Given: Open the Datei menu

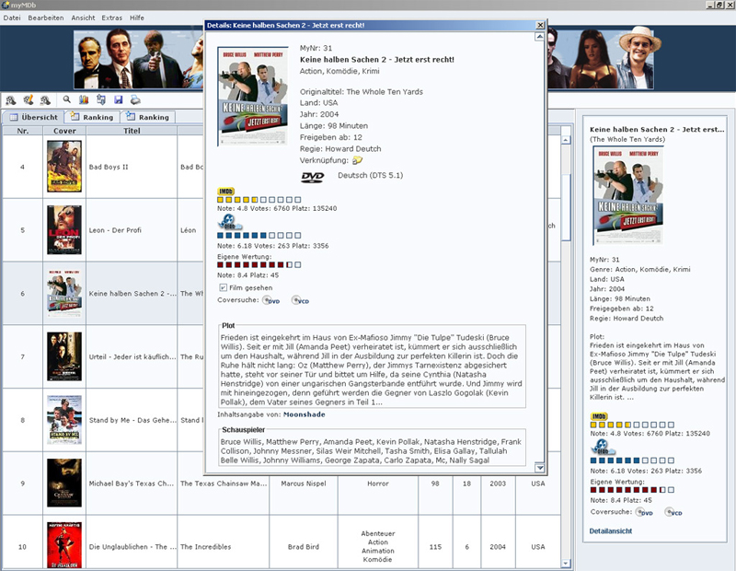Looking at the screenshot, I should 12,17.
